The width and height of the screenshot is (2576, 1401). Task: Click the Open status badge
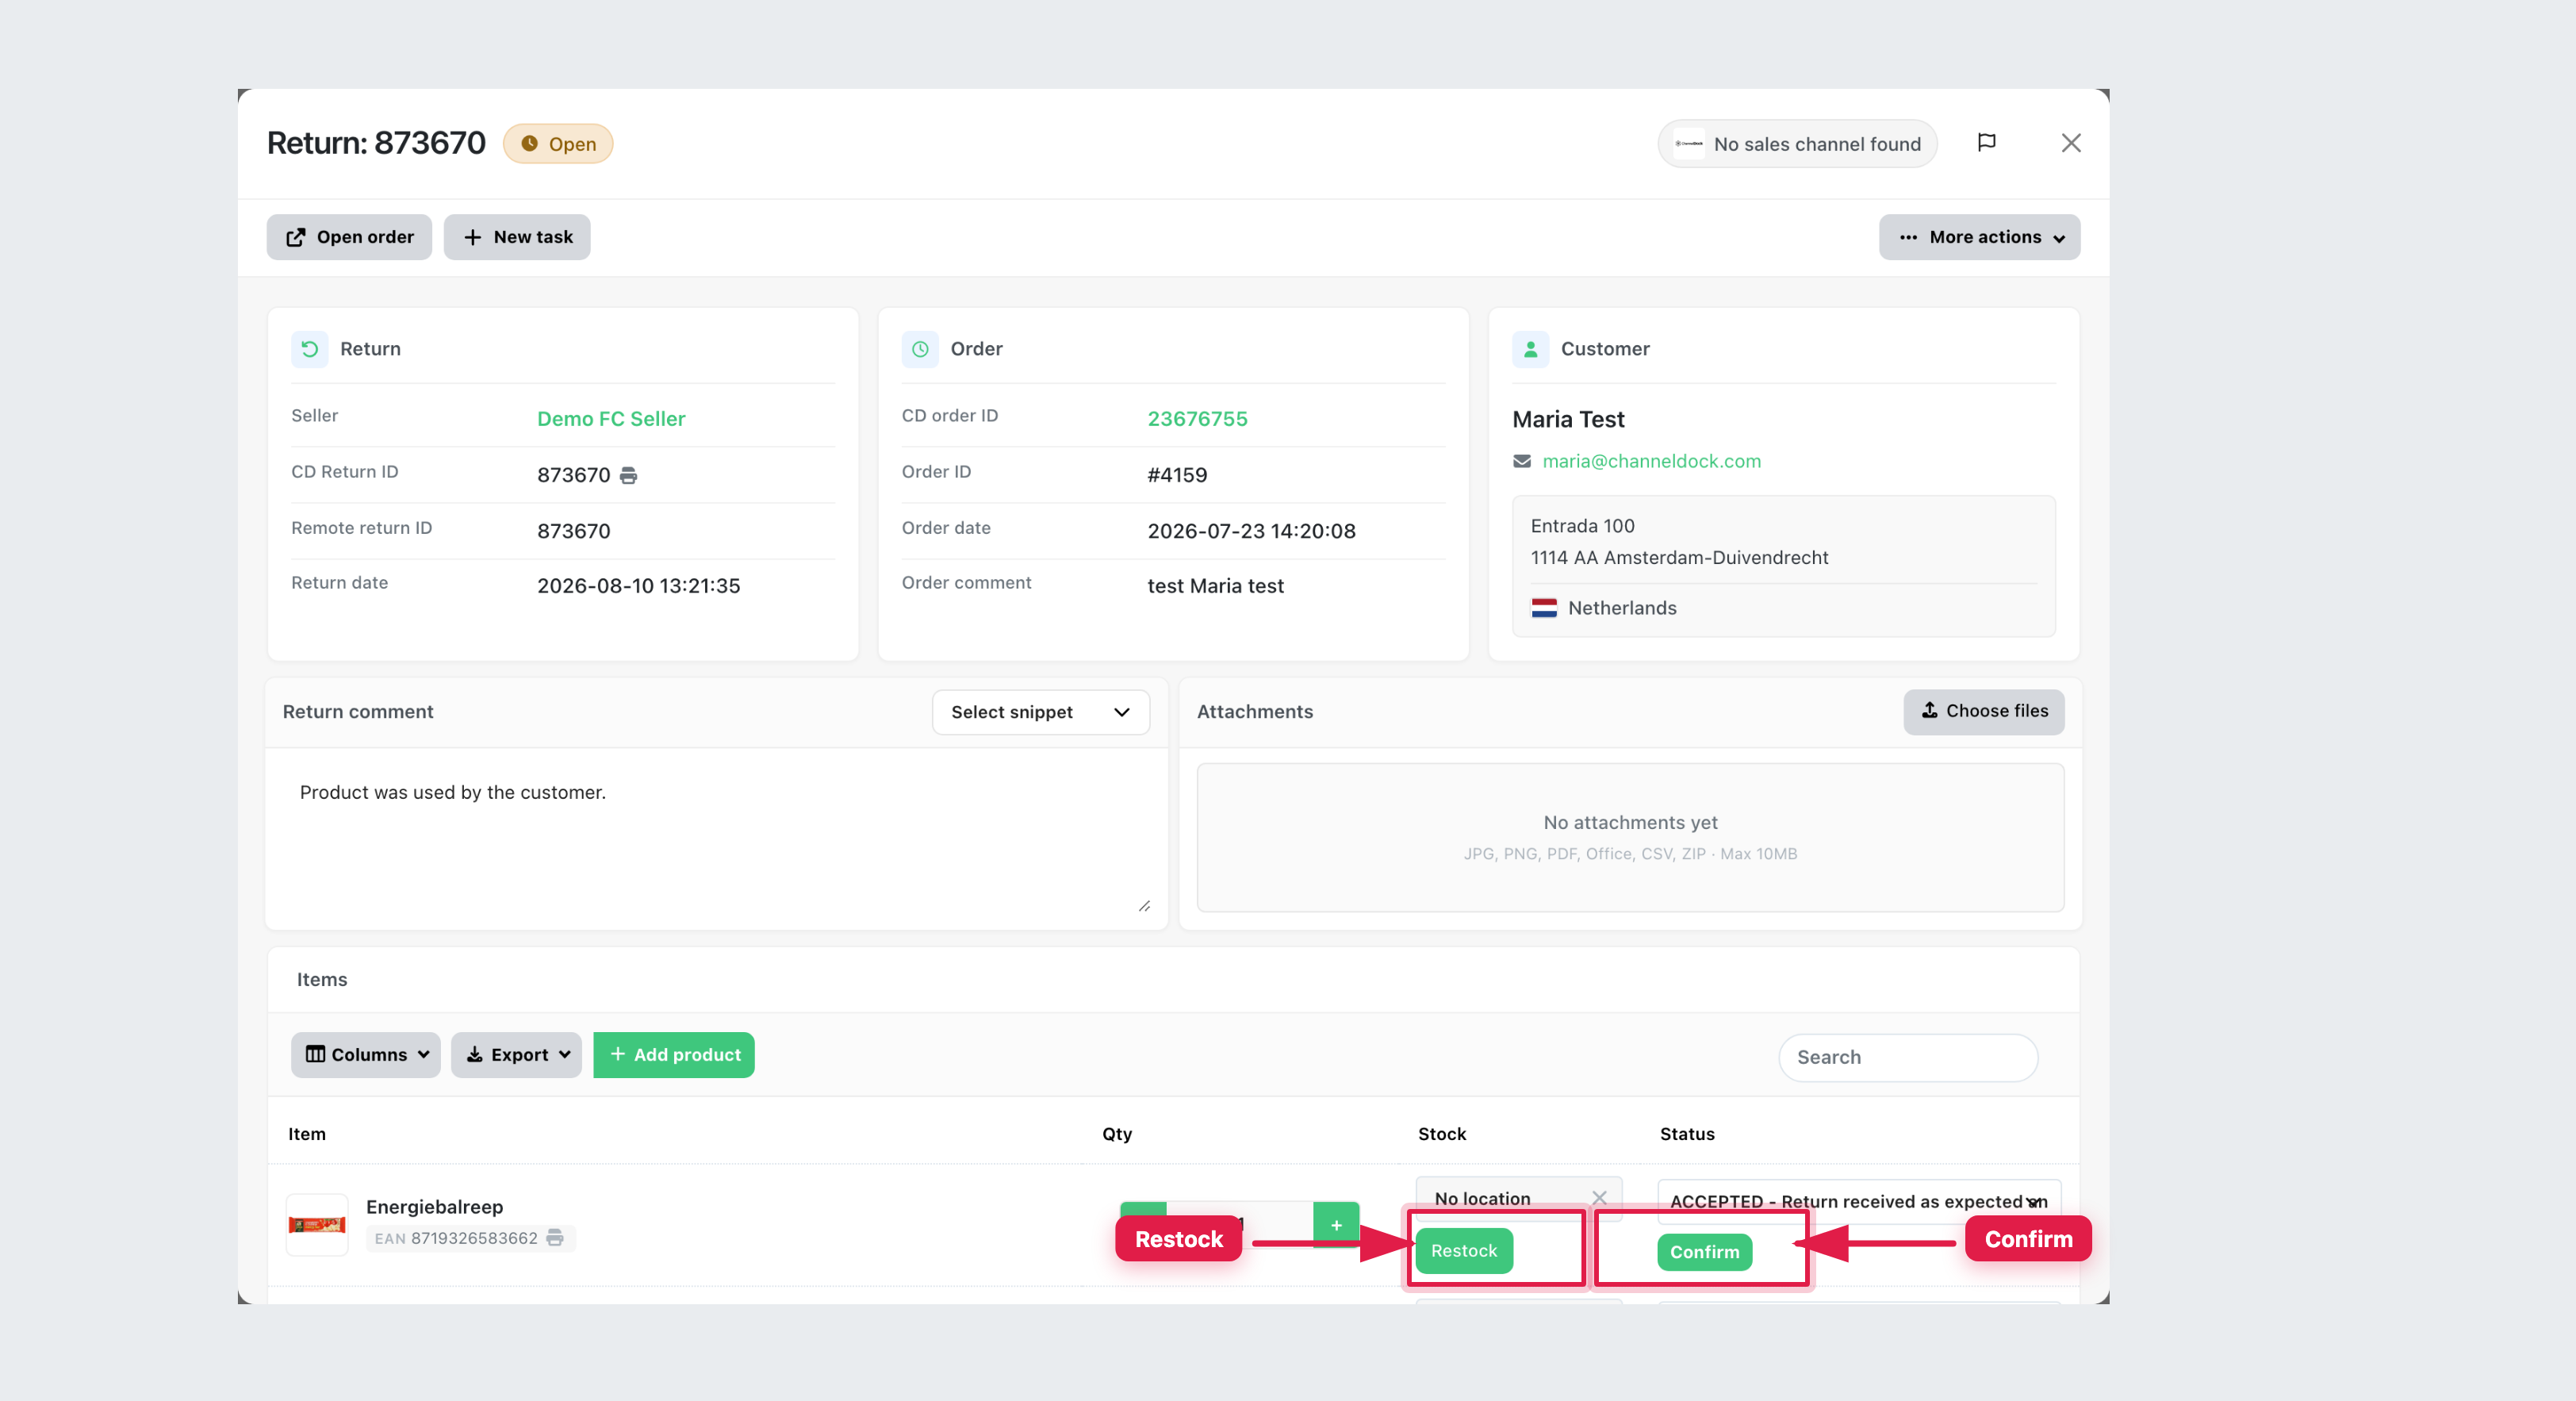tap(558, 144)
